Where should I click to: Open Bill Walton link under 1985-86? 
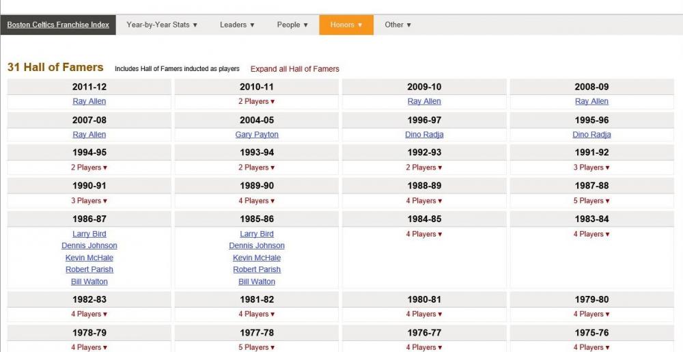257,282
